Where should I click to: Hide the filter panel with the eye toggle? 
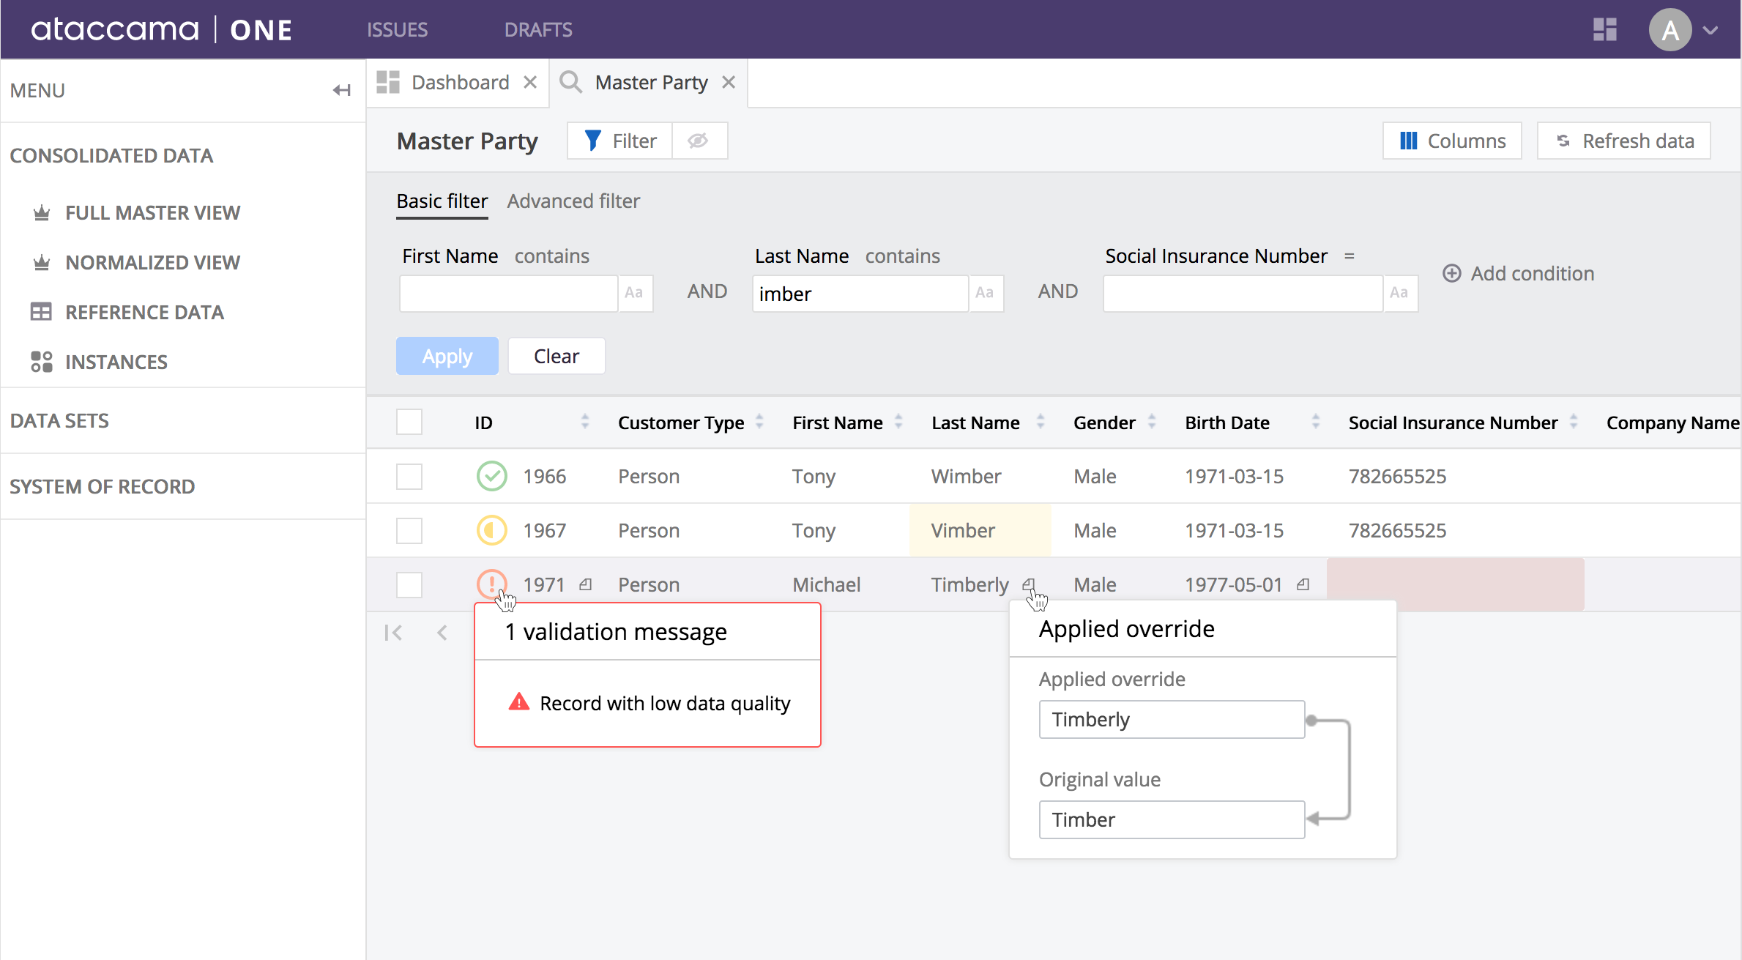coord(698,140)
